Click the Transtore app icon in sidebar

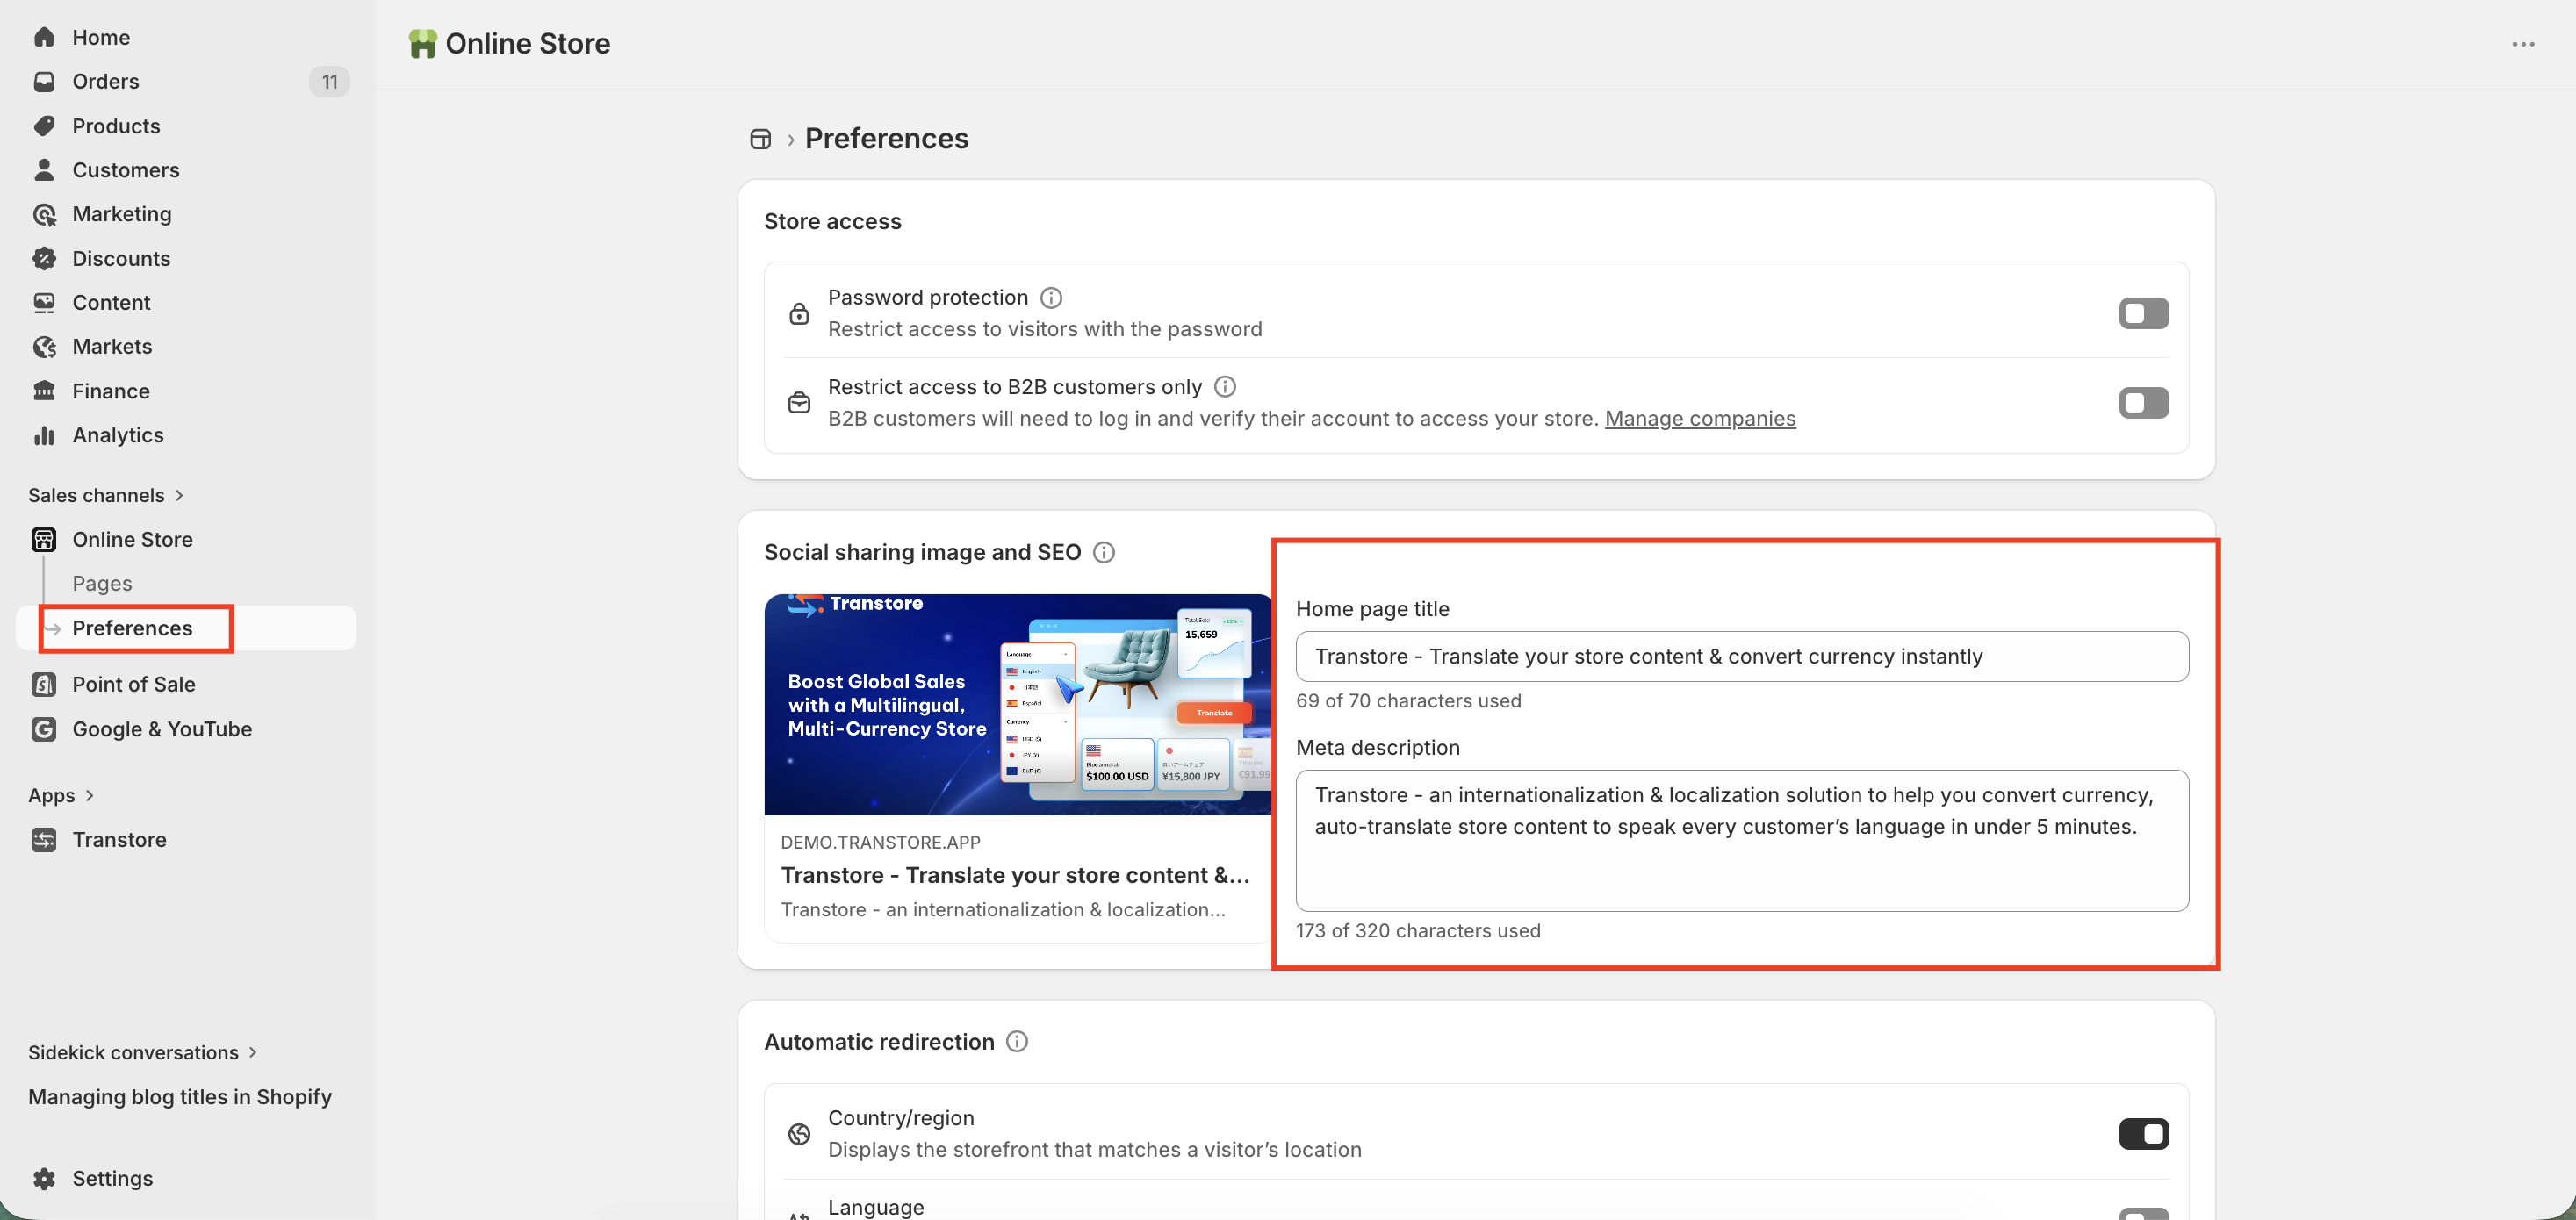coord(44,839)
